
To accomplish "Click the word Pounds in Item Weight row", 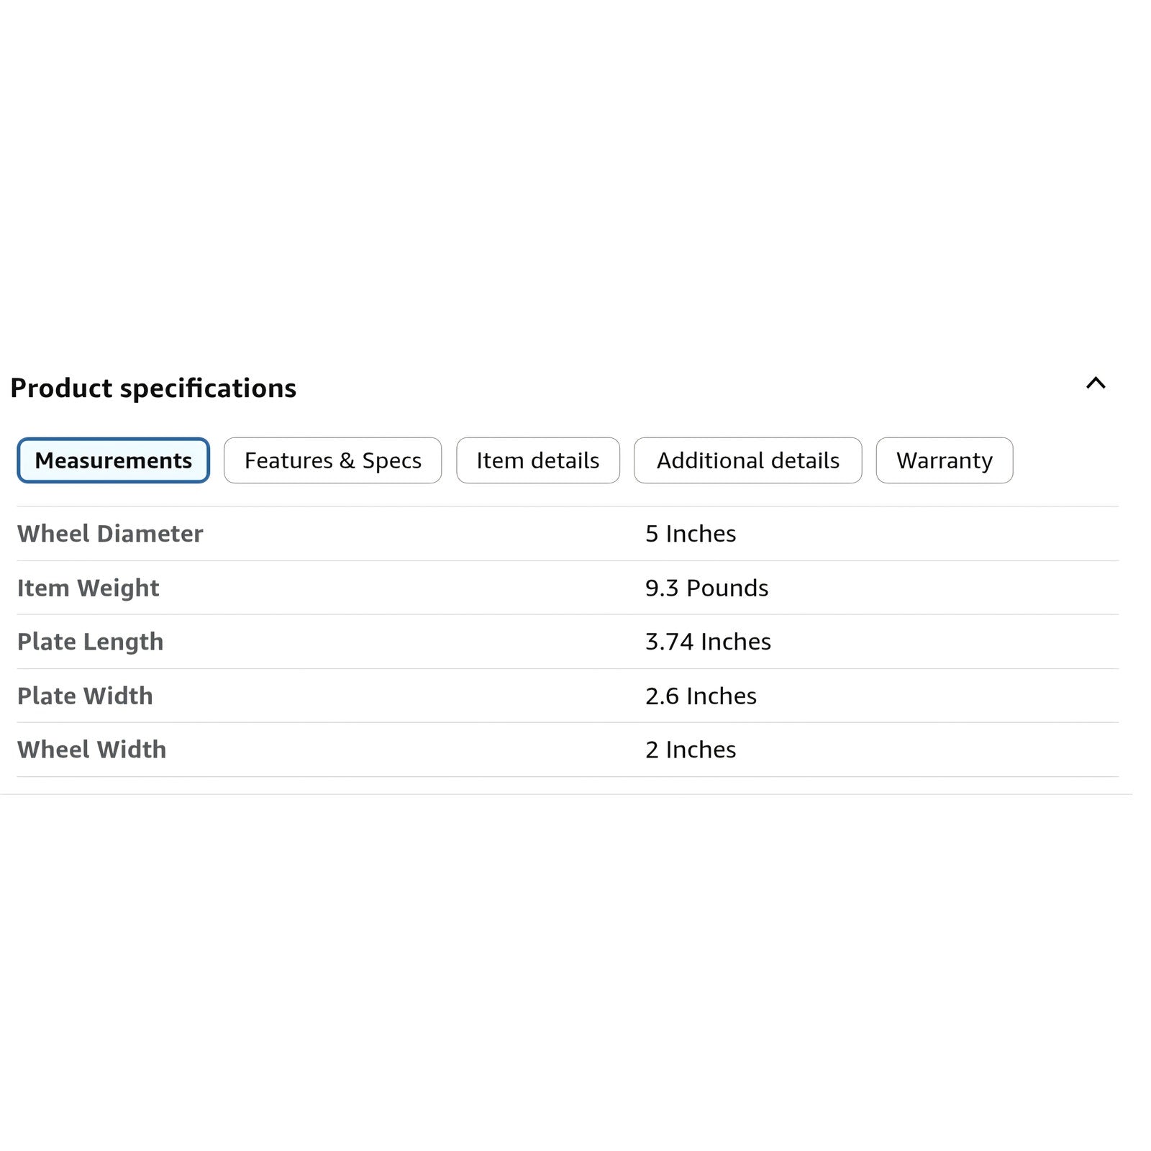I will pos(727,588).
